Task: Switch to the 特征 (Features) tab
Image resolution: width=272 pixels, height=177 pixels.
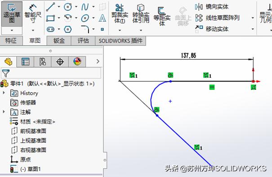Action: point(11,41)
